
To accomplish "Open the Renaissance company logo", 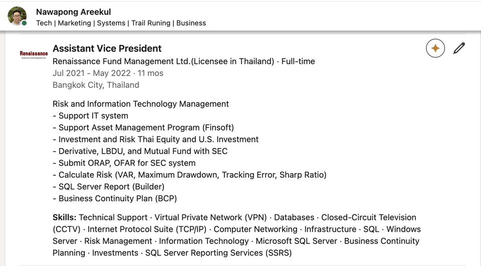I will [x=34, y=55].
